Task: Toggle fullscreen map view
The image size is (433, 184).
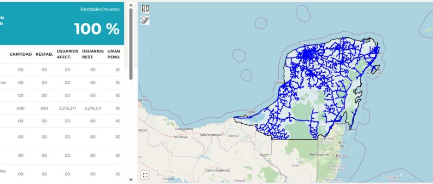Action: click(145, 175)
